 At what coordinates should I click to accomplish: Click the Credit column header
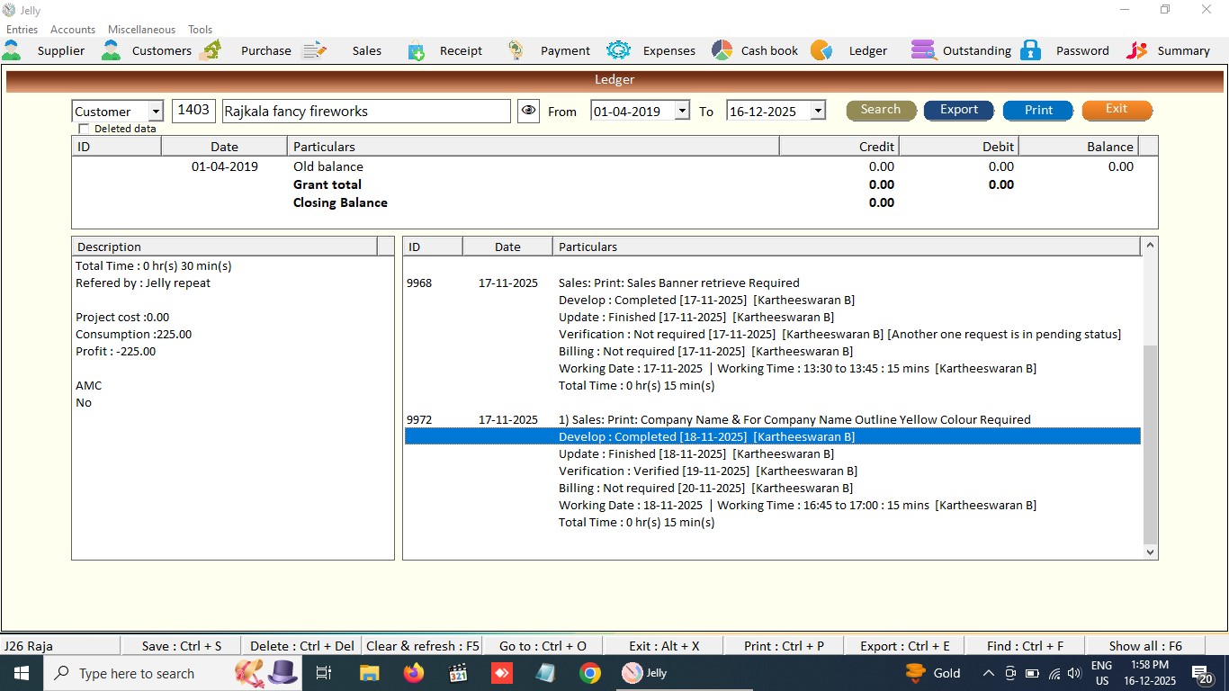pos(839,146)
